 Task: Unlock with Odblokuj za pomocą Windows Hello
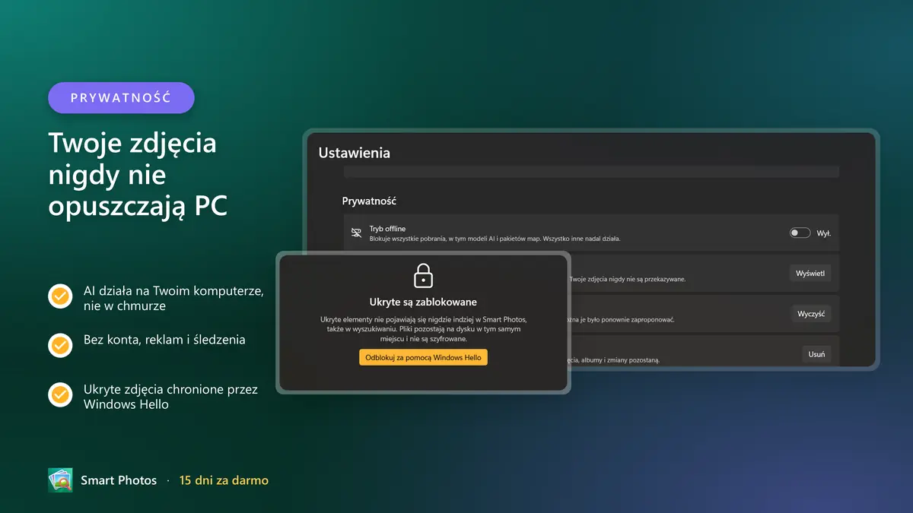click(x=423, y=357)
